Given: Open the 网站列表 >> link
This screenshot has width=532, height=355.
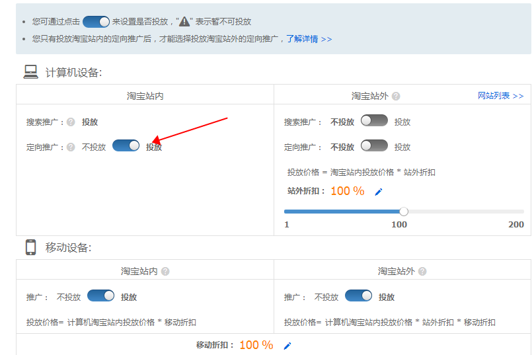Looking at the screenshot, I should tap(500, 96).
